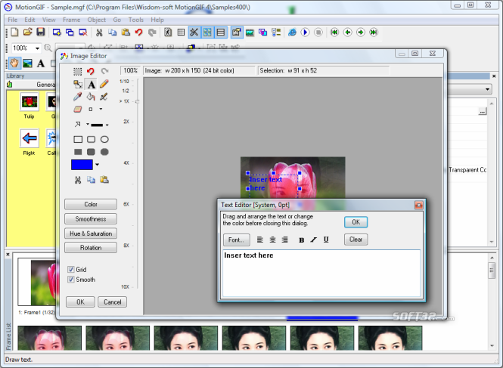Select the brush tool next to the bucket
Image resolution: width=503 pixels, height=368 pixels.
(x=104, y=97)
